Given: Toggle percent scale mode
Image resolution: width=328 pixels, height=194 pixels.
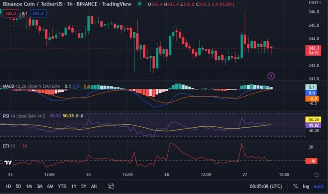Looking at the screenshot, I should click(296, 186).
